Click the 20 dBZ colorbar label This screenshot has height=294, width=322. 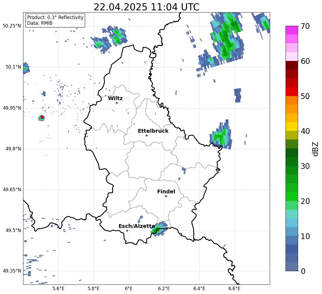[305, 201]
